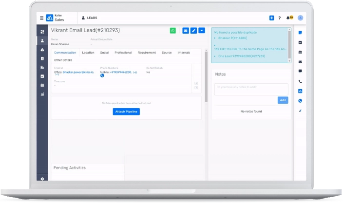Switch to the Requirement tab
The image size is (343, 203).
[147, 53]
